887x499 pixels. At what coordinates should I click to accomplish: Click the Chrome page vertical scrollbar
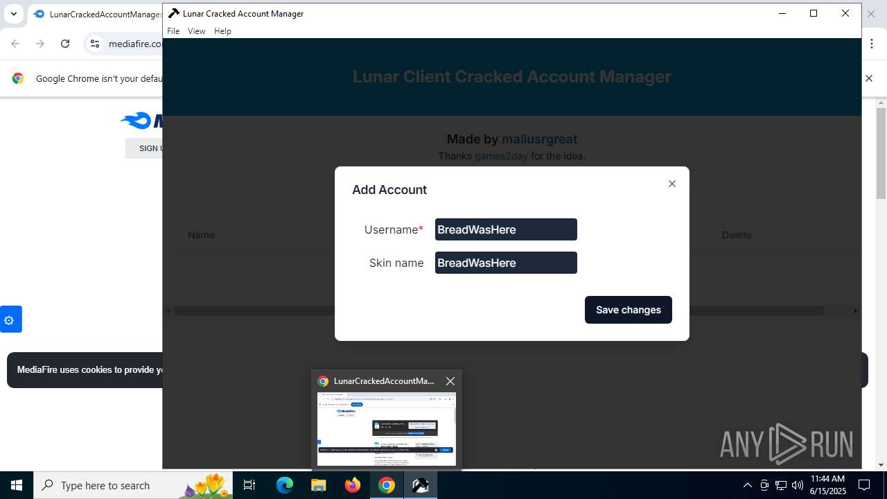click(881, 152)
